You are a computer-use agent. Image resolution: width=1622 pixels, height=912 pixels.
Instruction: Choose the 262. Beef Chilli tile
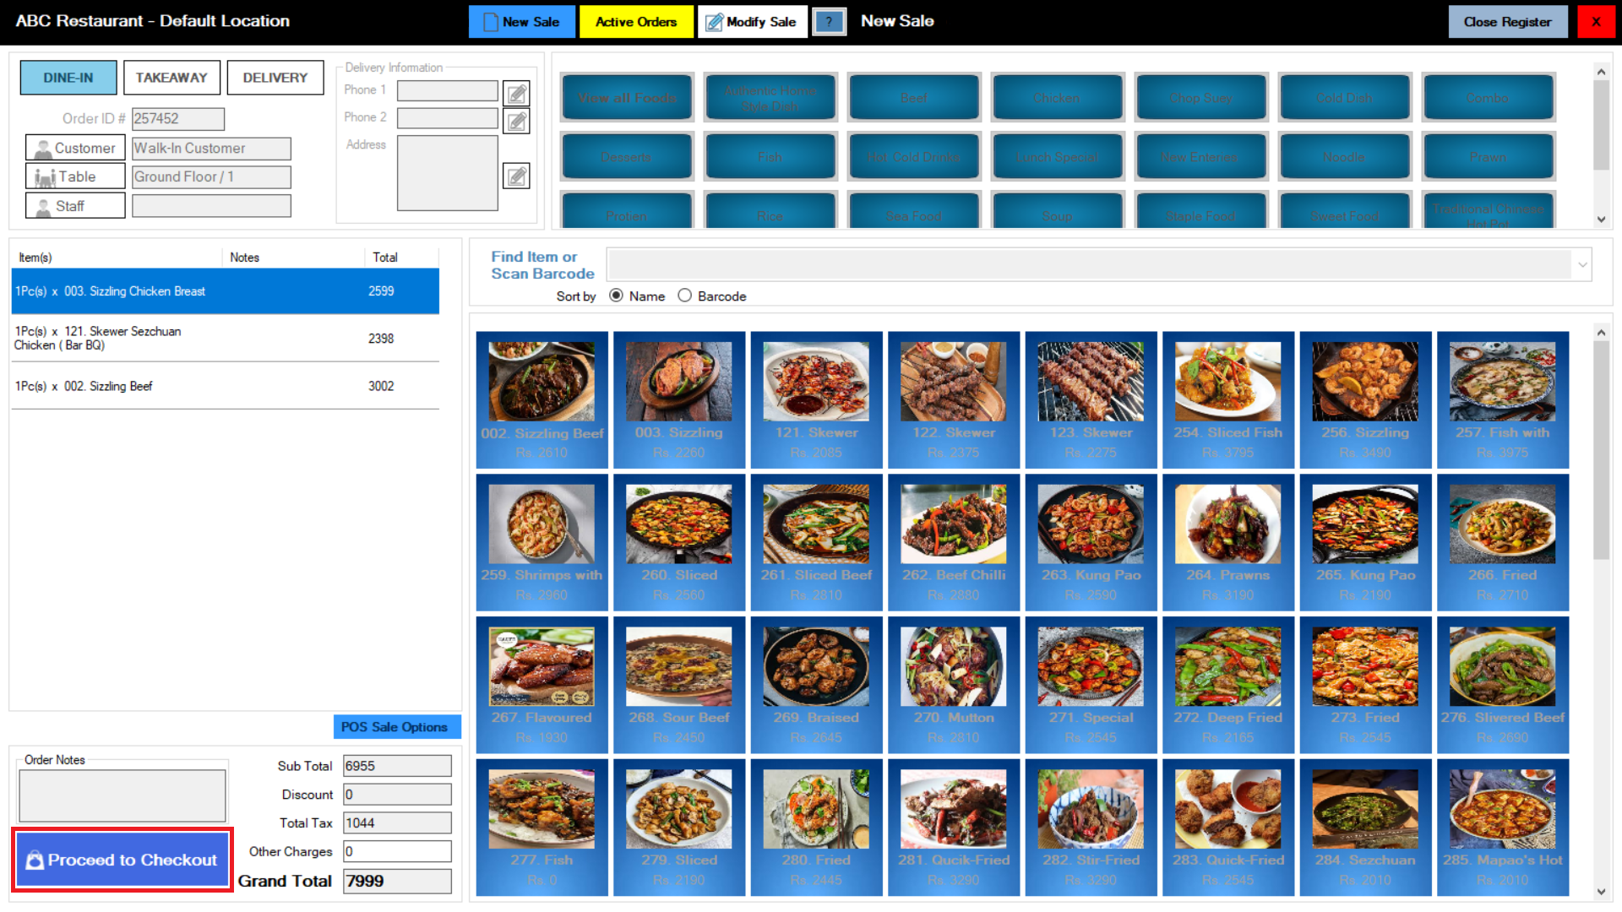tap(954, 542)
